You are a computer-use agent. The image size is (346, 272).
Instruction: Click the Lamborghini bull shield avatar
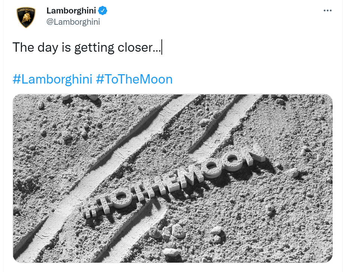coord(26,17)
